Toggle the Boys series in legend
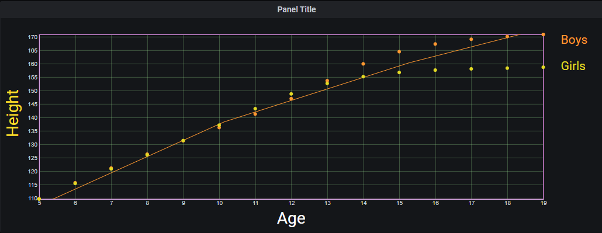The image size is (602, 233). [x=574, y=40]
